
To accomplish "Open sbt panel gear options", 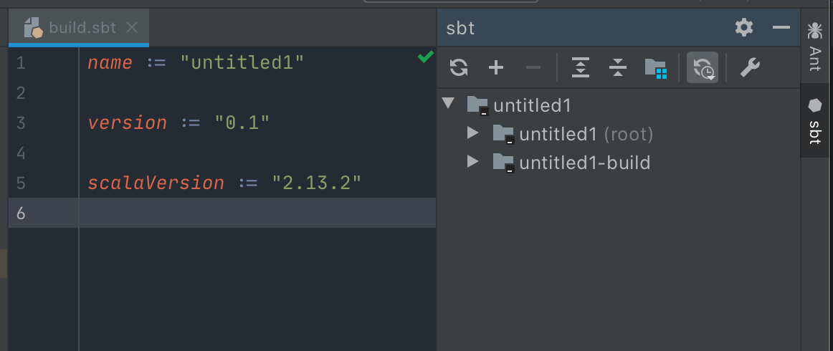I will [744, 28].
